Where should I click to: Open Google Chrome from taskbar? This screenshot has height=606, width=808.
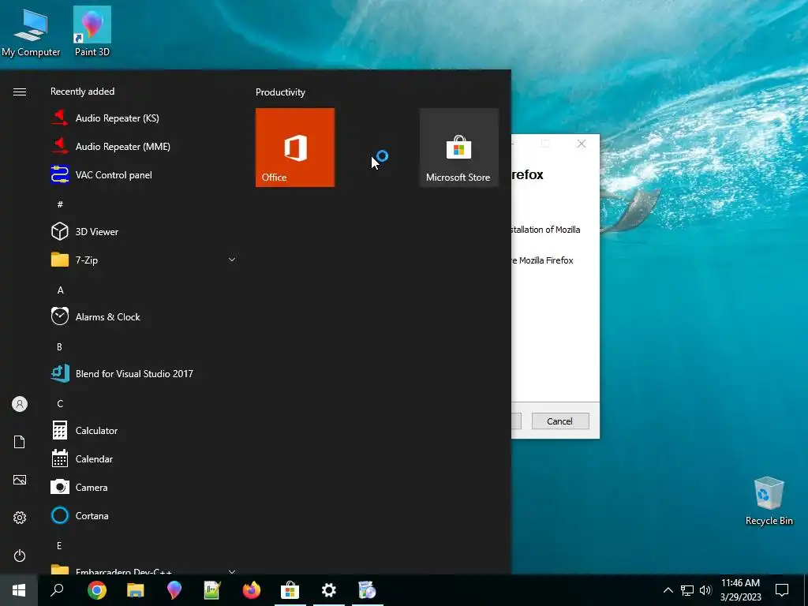(96, 590)
